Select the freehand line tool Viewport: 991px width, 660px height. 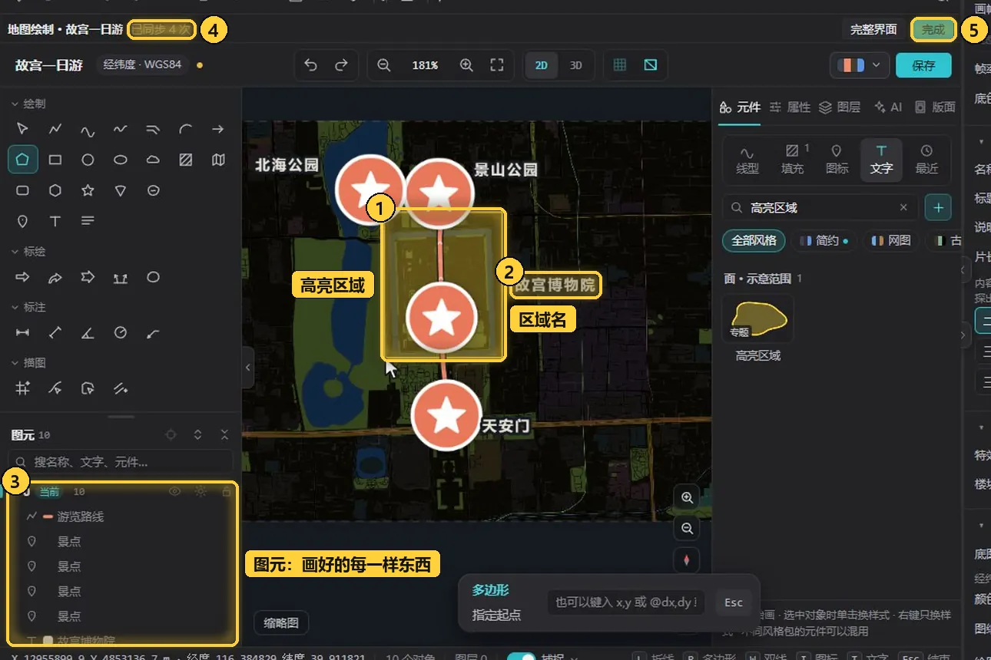point(121,129)
